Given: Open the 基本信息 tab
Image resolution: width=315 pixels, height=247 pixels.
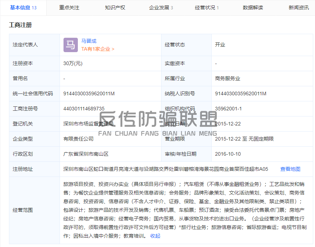Looking at the screenshot, I should (23, 8).
